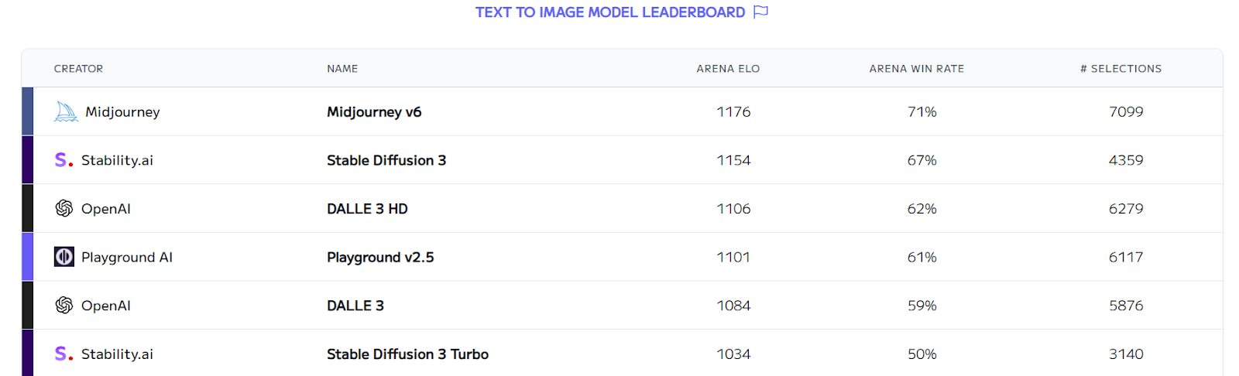Screen dimensions: 1239x376
Task: Sort by the # Selections column header
Action: [x=1121, y=69]
